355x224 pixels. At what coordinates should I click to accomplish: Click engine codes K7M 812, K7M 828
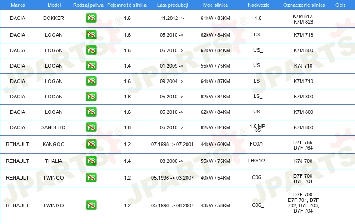point(303,19)
